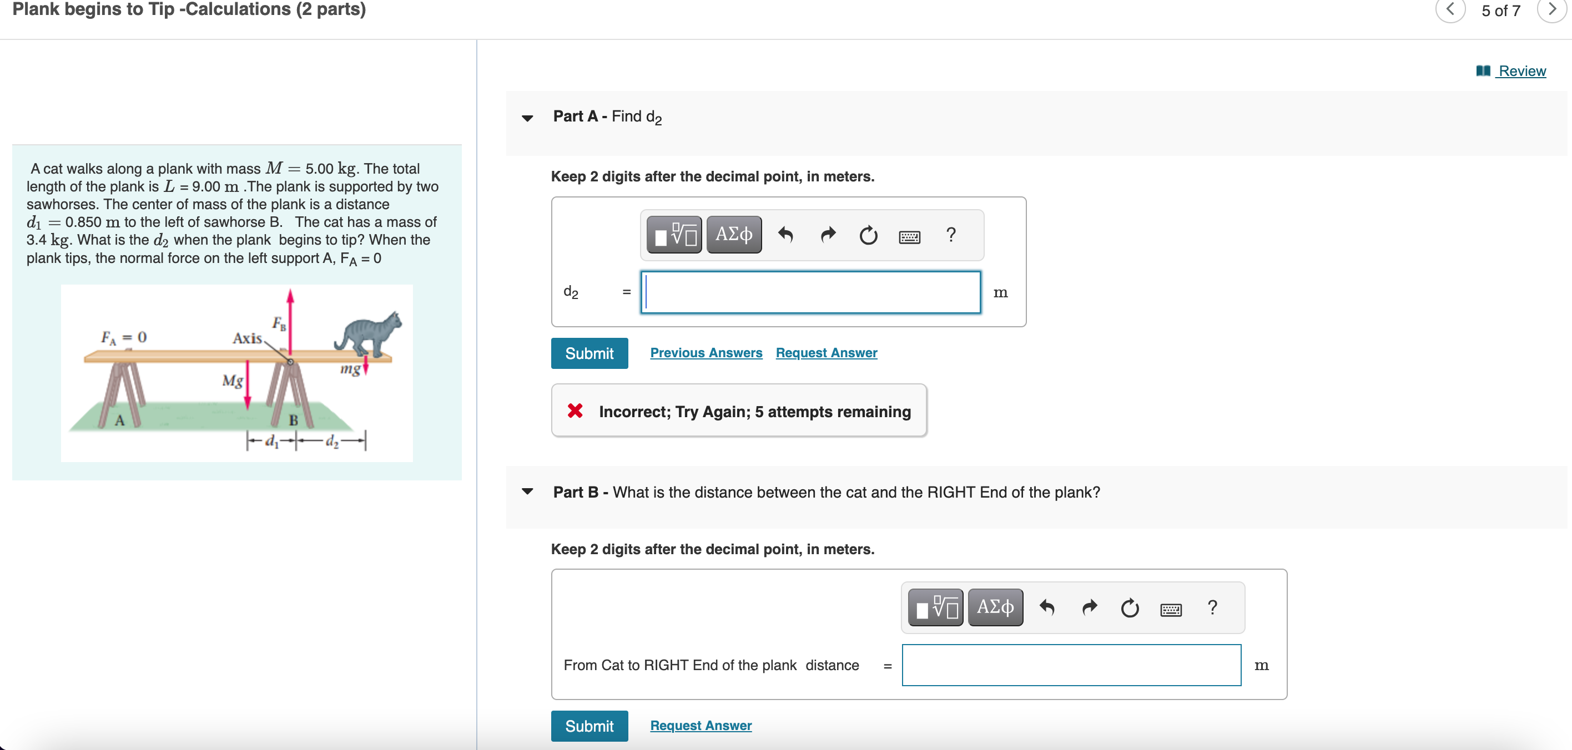Collapse Part A section triangle
Image resolution: width=1572 pixels, height=750 pixels.
pyautogui.click(x=527, y=118)
